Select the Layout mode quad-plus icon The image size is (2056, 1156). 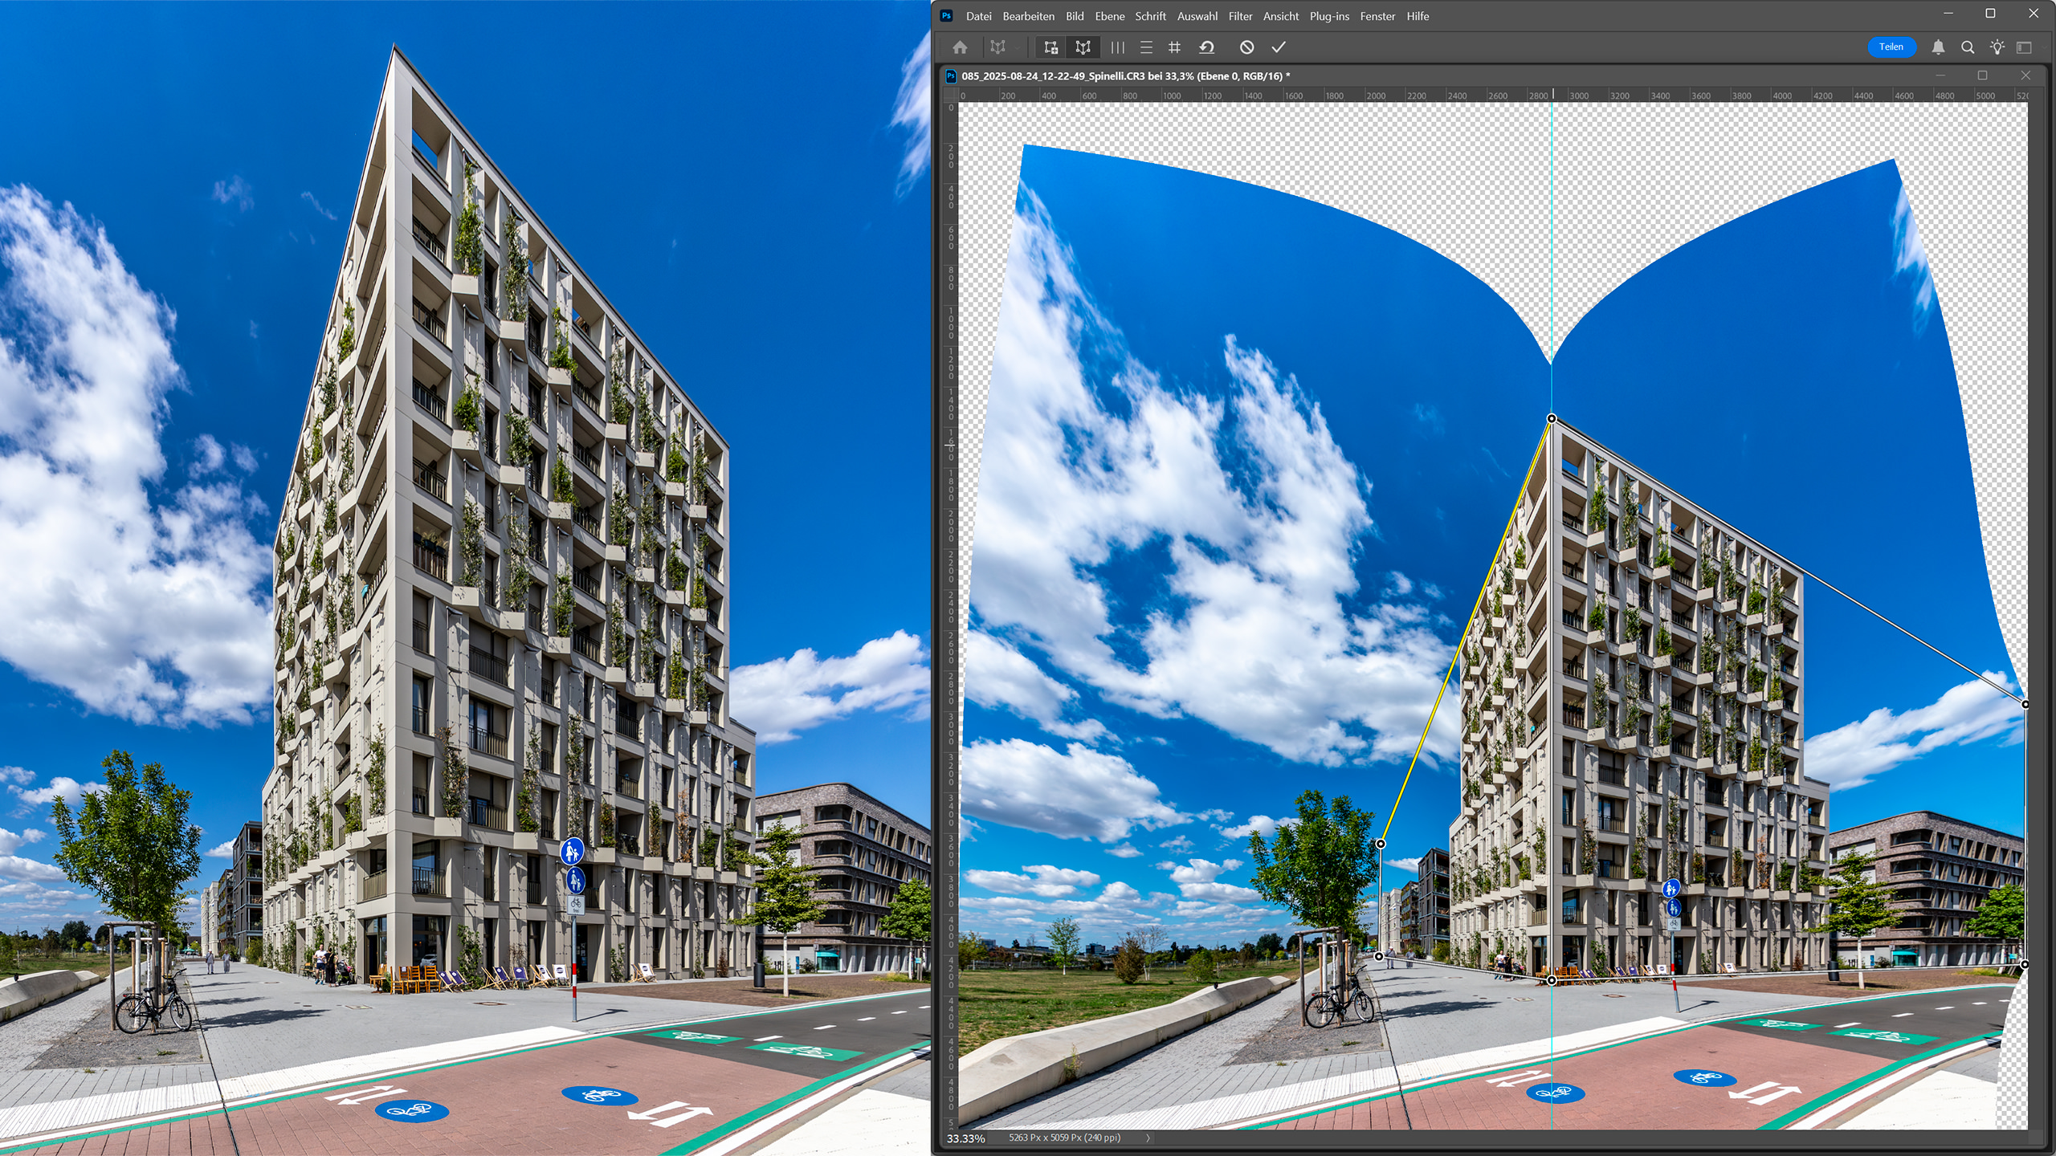(1050, 47)
